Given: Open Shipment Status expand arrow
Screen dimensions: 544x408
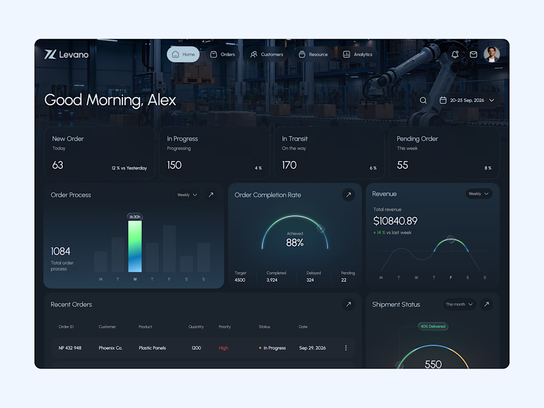Looking at the screenshot, I should tap(487, 304).
